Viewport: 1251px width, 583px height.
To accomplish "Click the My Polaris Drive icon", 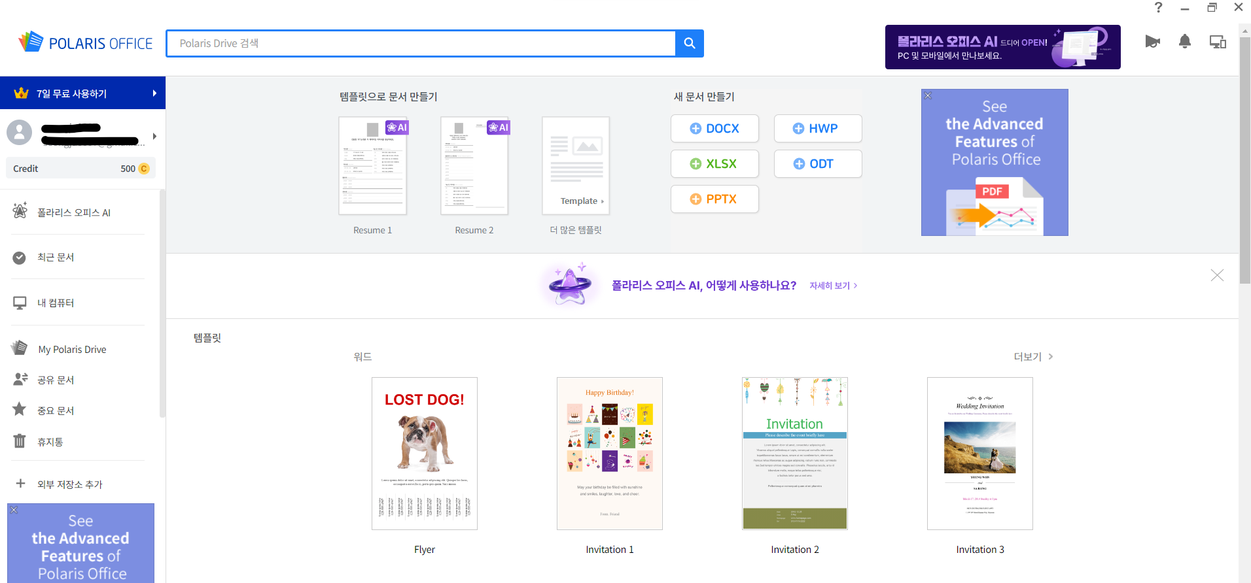I will 20,348.
